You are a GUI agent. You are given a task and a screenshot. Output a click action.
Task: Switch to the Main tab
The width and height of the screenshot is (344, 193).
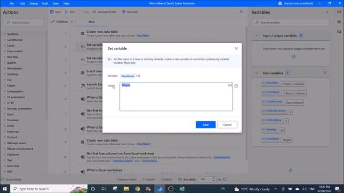click(92, 21)
